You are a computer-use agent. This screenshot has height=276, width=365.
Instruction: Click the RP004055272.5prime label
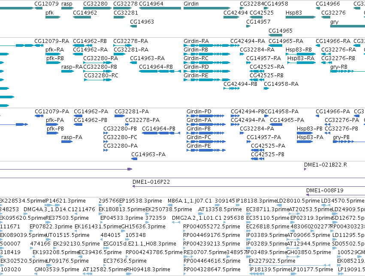[x=211, y=226]
